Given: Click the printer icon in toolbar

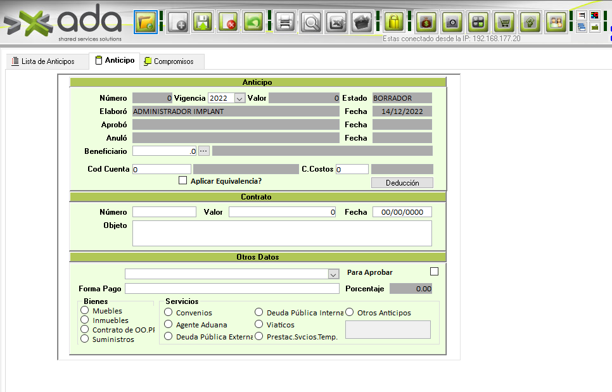Looking at the screenshot, I should tap(285, 23).
